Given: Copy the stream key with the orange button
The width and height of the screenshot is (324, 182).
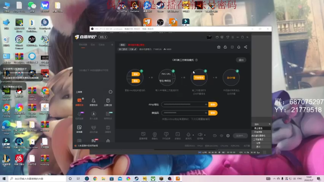Looking at the screenshot, I should [x=213, y=113].
